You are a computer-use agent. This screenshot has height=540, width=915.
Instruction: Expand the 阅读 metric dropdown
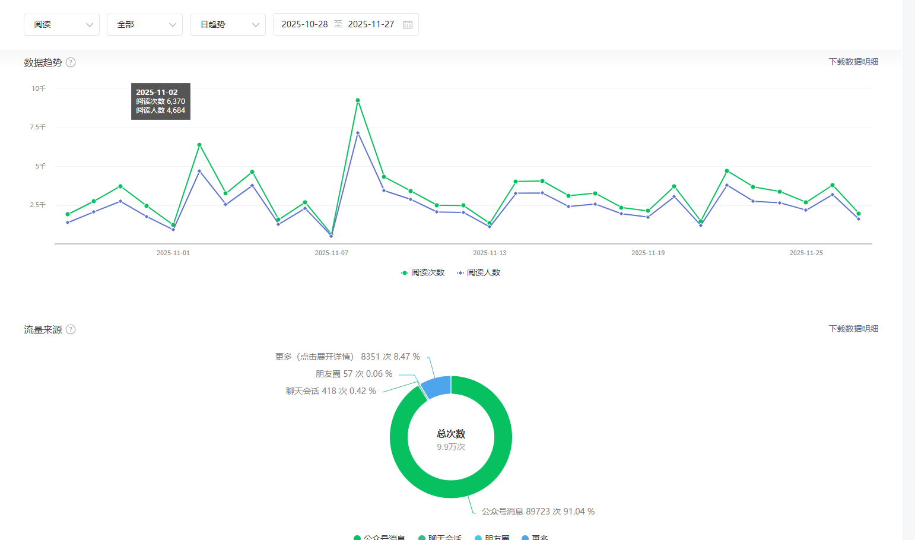click(x=62, y=24)
